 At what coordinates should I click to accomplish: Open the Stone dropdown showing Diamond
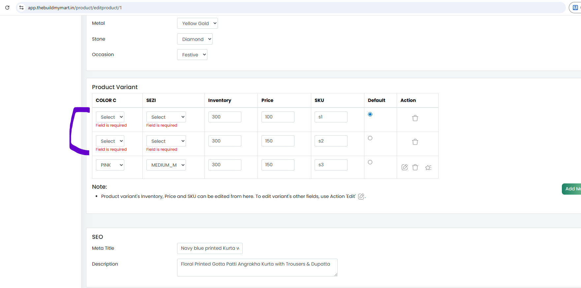(x=195, y=39)
